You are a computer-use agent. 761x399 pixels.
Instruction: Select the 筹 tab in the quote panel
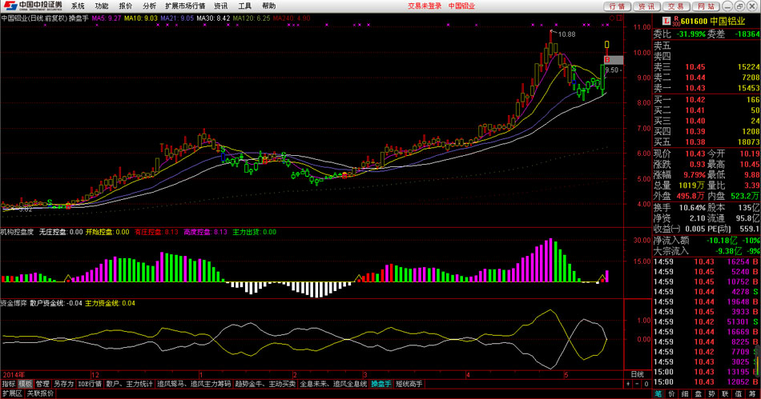751,393
